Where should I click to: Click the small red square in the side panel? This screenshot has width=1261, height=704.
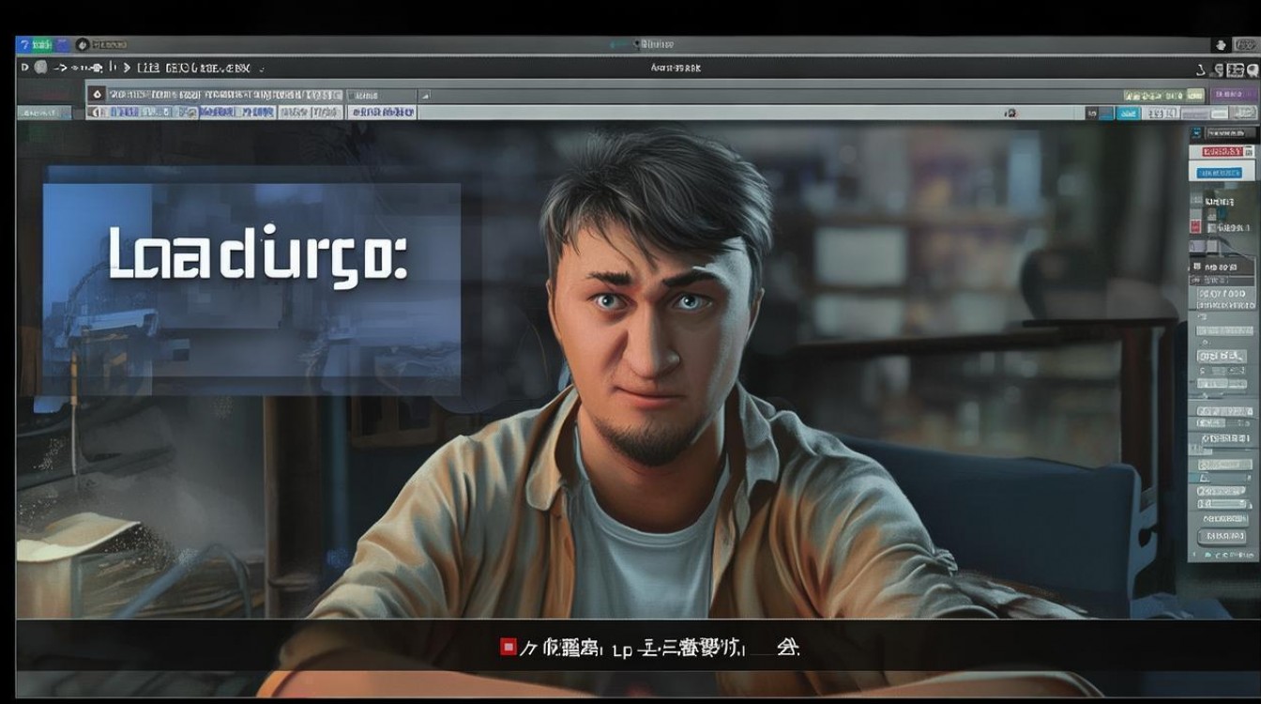tap(1195, 226)
